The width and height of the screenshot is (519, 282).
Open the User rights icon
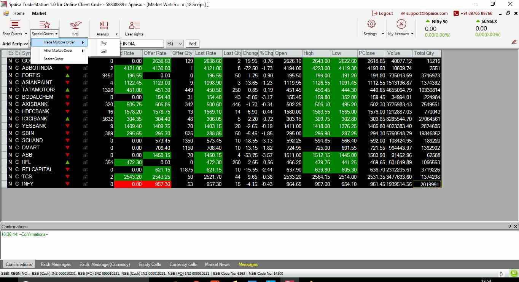click(134, 26)
